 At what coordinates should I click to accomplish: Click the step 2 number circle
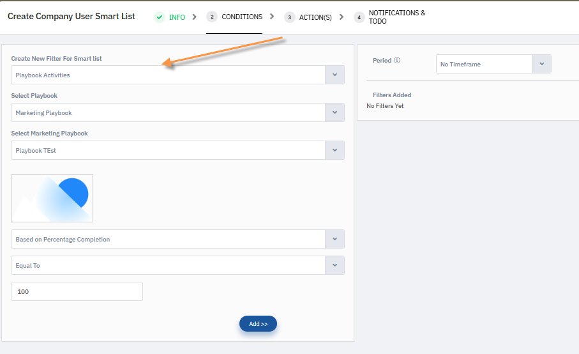coord(212,17)
